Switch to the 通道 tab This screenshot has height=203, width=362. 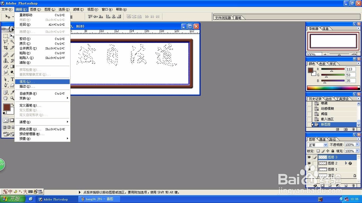point(322,139)
